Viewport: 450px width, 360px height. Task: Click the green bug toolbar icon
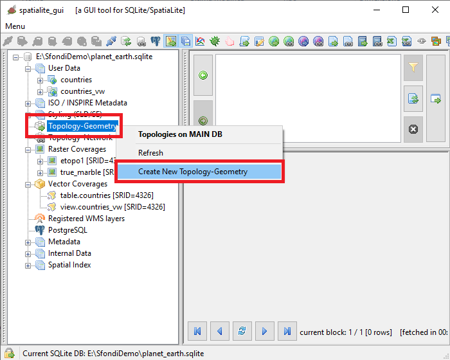[x=215, y=41]
